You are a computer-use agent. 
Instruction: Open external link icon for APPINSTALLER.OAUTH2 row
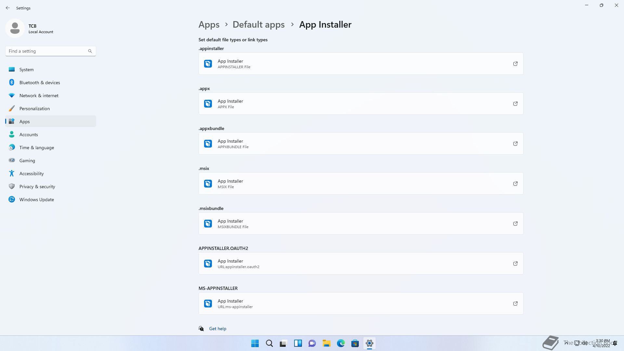click(x=515, y=264)
